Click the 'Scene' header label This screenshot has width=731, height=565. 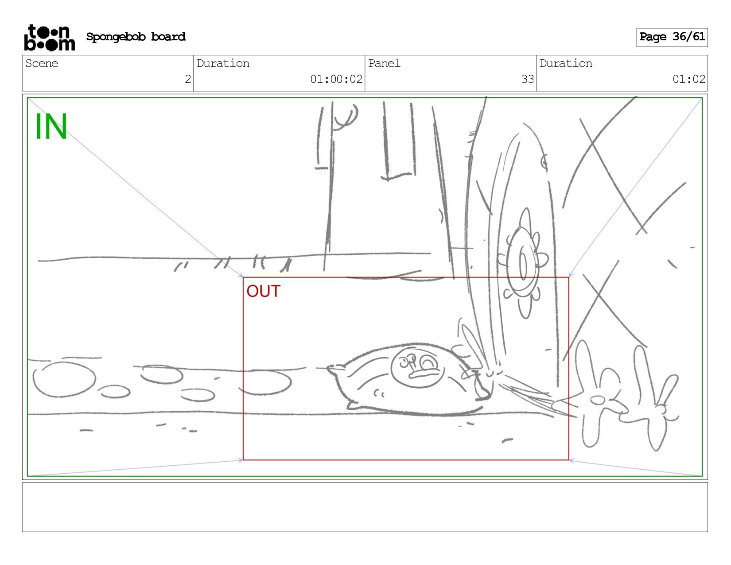(42, 63)
